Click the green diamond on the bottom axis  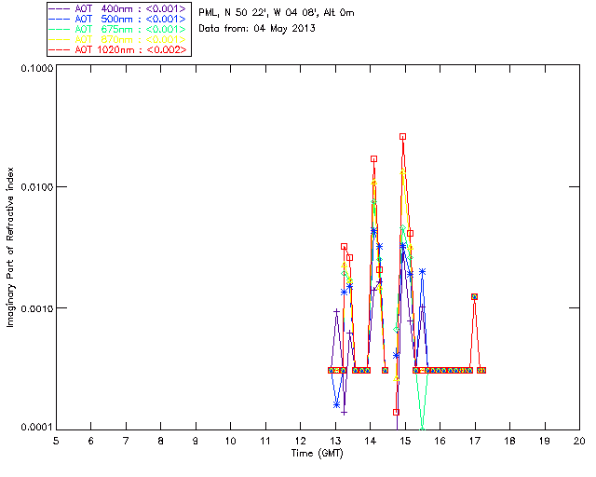(422, 429)
